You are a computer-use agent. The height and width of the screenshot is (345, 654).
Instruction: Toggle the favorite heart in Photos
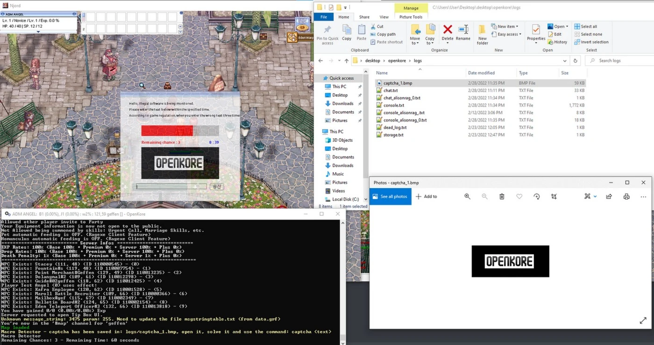click(519, 197)
